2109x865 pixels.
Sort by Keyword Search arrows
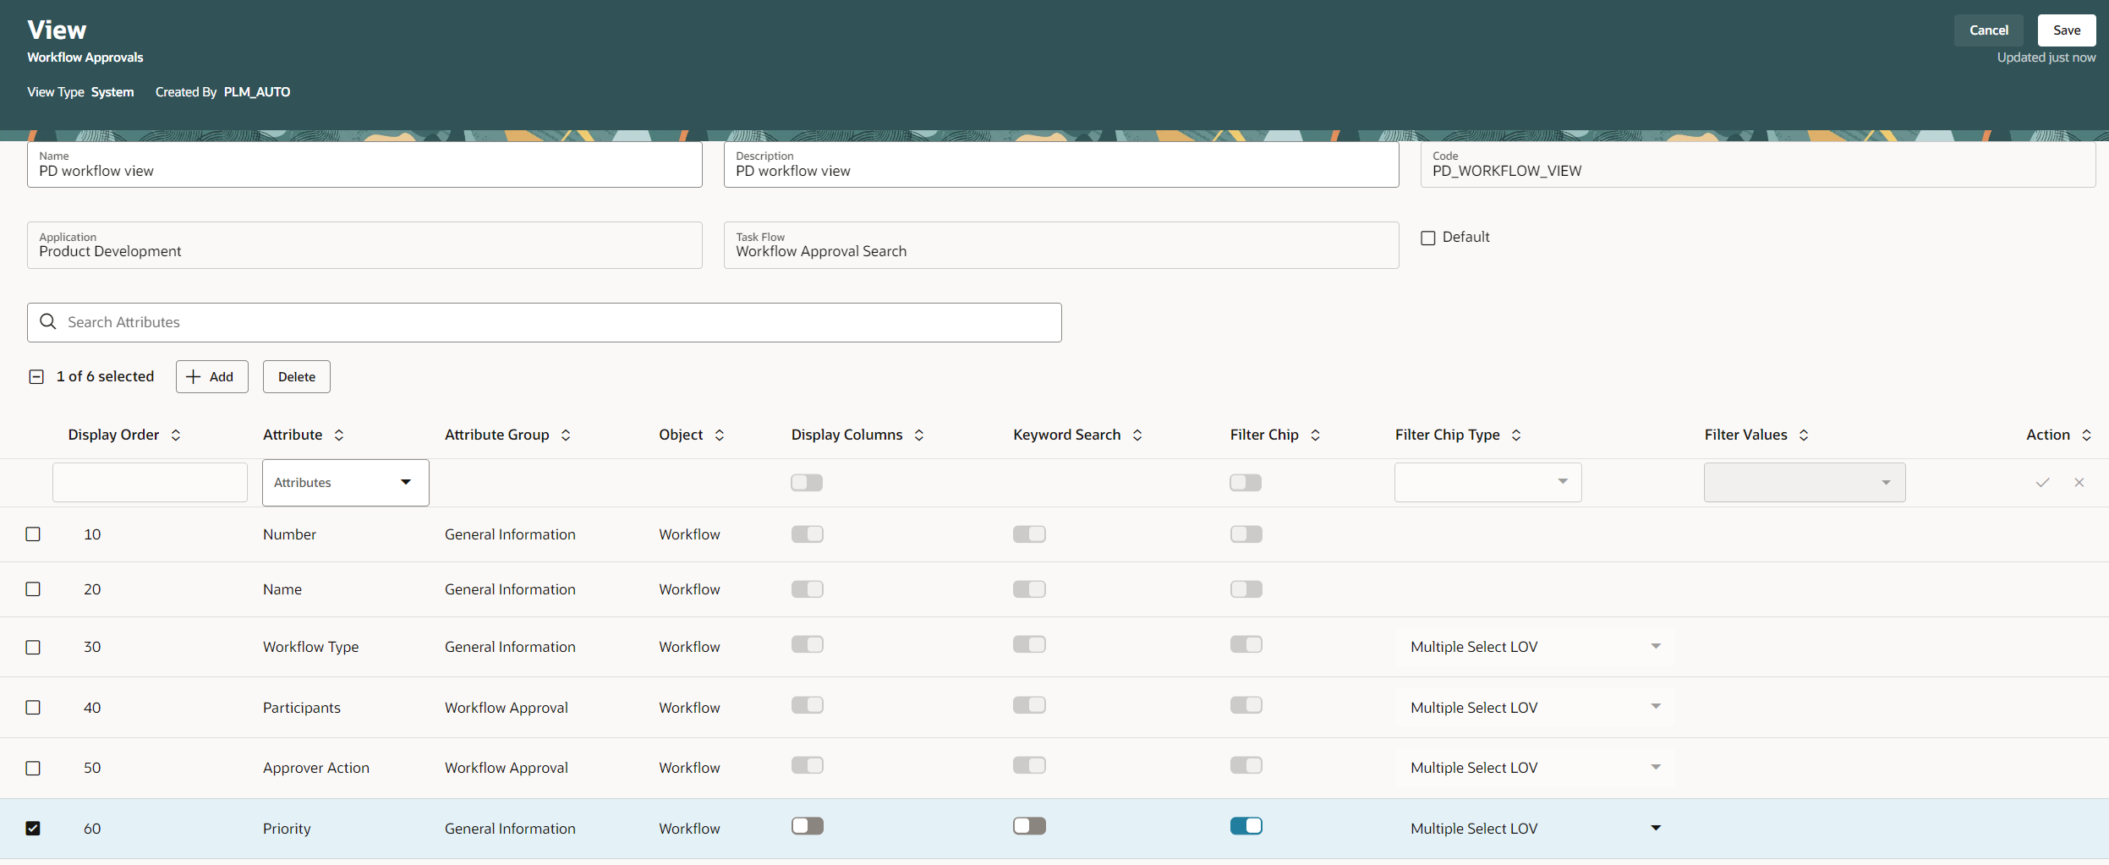coord(1137,435)
